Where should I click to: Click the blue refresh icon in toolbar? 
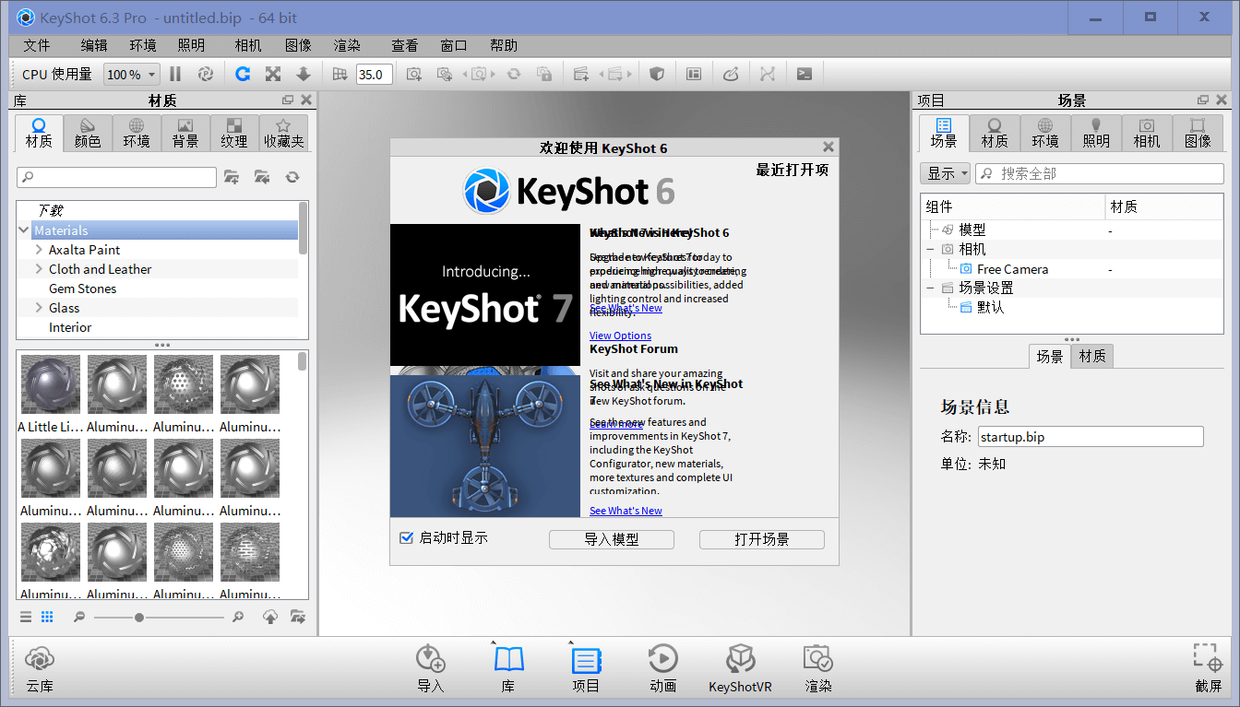[x=243, y=75]
